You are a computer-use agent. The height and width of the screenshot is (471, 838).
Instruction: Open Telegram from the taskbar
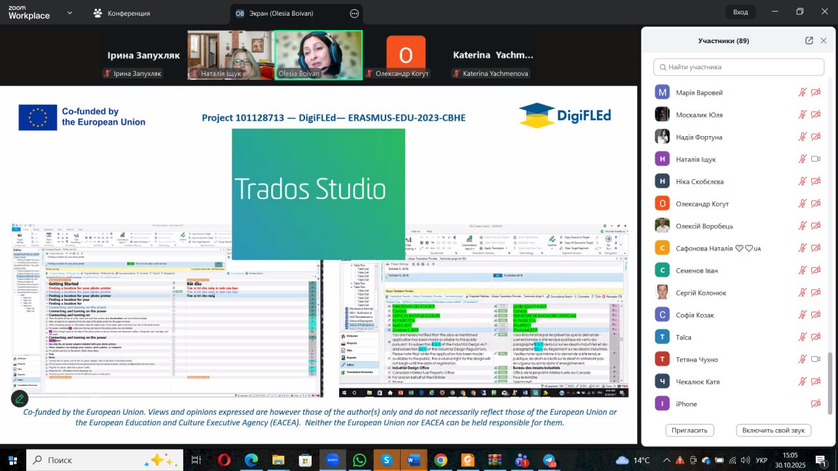point(549,460)
